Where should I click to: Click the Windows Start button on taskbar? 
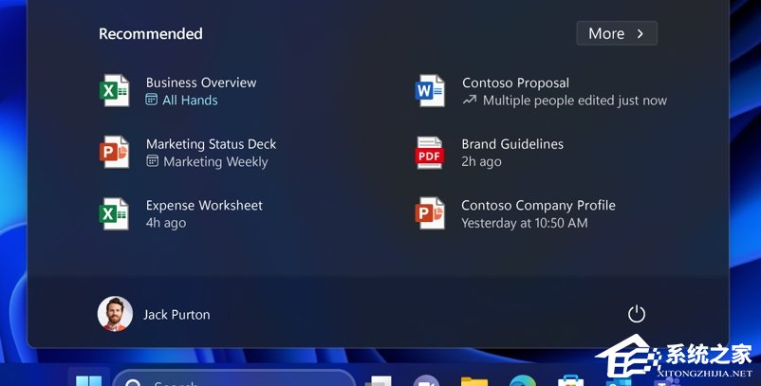coord(88,379)
